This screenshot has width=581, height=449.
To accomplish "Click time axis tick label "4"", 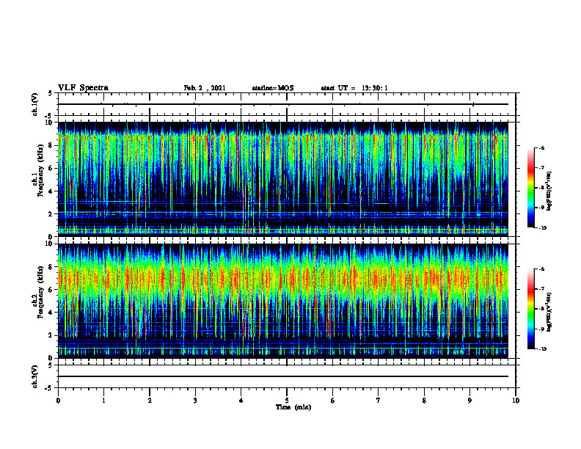I will pyautogui.click(x=241, y=401).
